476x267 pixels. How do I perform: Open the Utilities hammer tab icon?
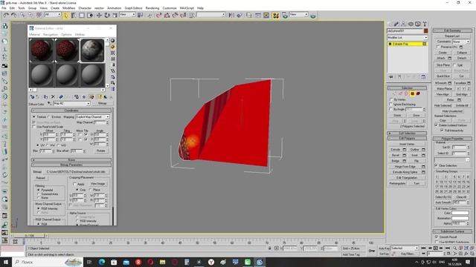tap(425, 24)
